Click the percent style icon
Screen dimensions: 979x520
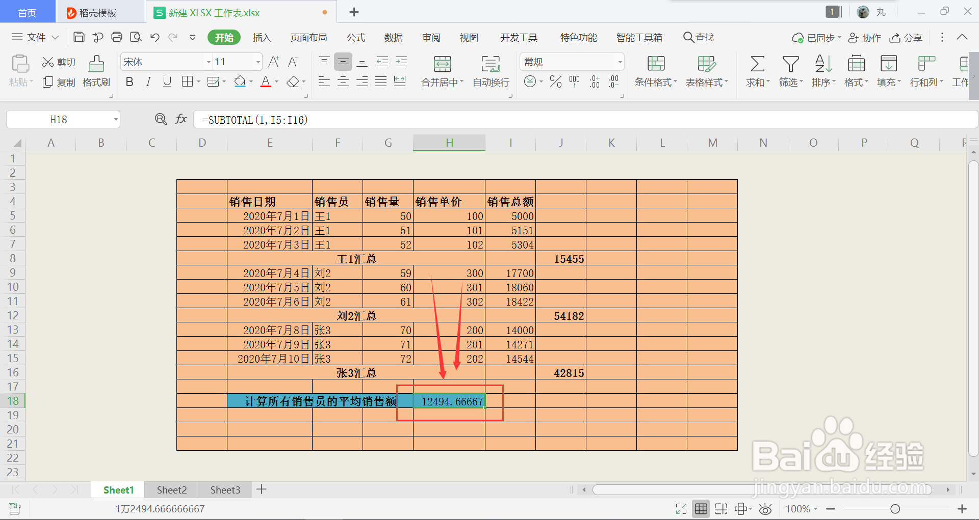[556, 81]
